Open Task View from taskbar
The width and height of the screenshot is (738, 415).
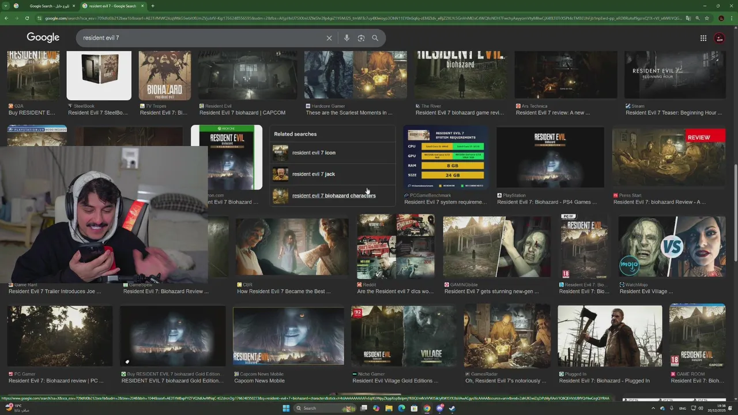364,408
